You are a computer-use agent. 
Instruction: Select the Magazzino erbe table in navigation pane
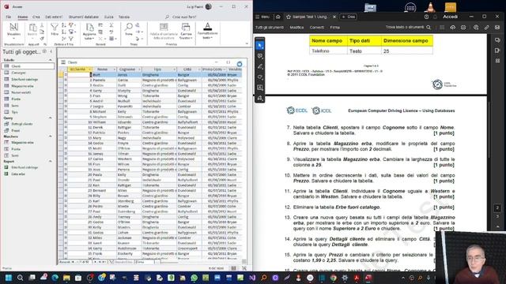[x=22, y=86]
